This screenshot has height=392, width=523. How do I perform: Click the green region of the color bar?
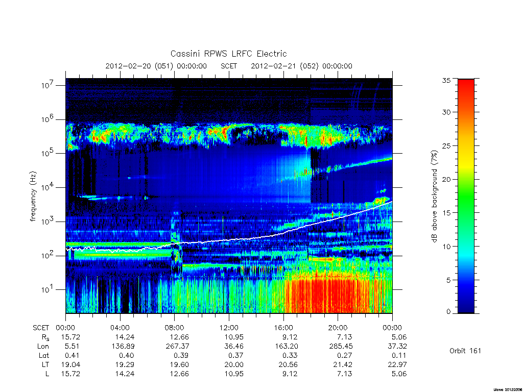tap(466, 200)
